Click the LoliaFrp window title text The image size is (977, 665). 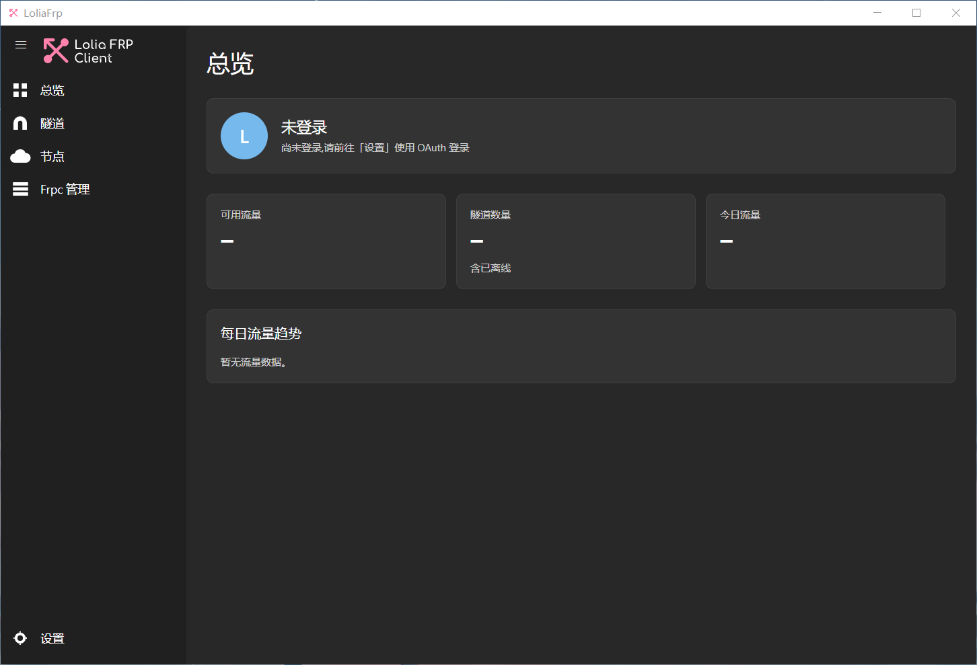coord(43,13)
